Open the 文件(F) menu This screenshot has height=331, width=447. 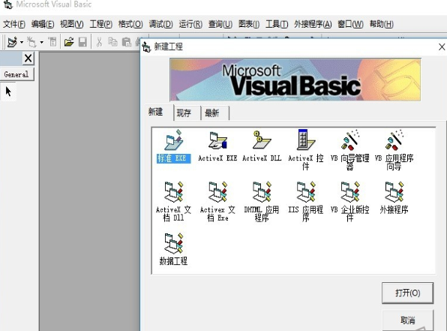click(14, 24)
